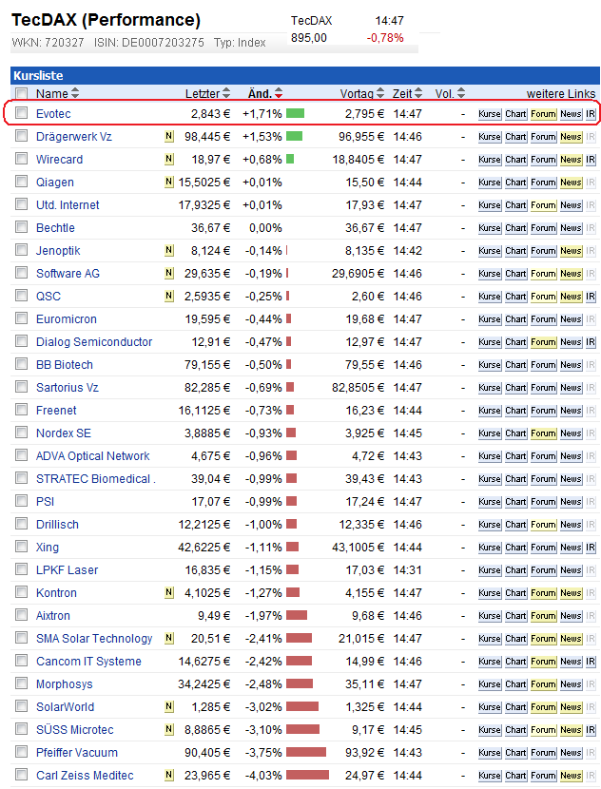Sort list by Letzter column arrows

(x=226, y=93)
